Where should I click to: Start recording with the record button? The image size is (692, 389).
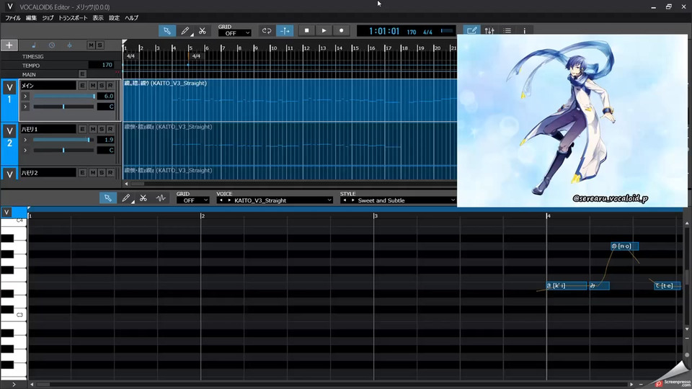(341, 30)
